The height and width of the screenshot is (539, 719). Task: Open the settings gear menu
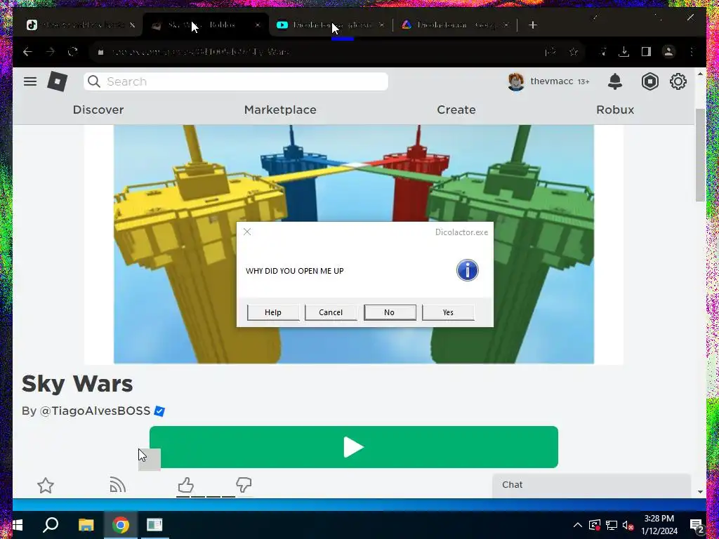coord(678,81)
